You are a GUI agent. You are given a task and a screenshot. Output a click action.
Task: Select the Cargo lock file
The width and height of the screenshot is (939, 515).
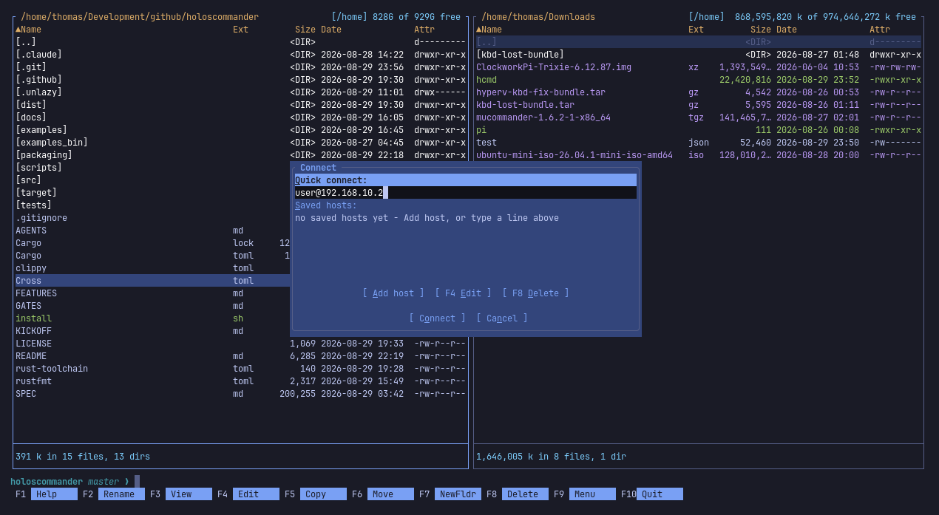point(152,243)
